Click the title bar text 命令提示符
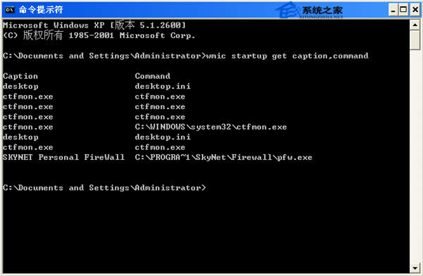Viewport: 423px width, 276px height. pyautogui.click(x=41, y=10)
